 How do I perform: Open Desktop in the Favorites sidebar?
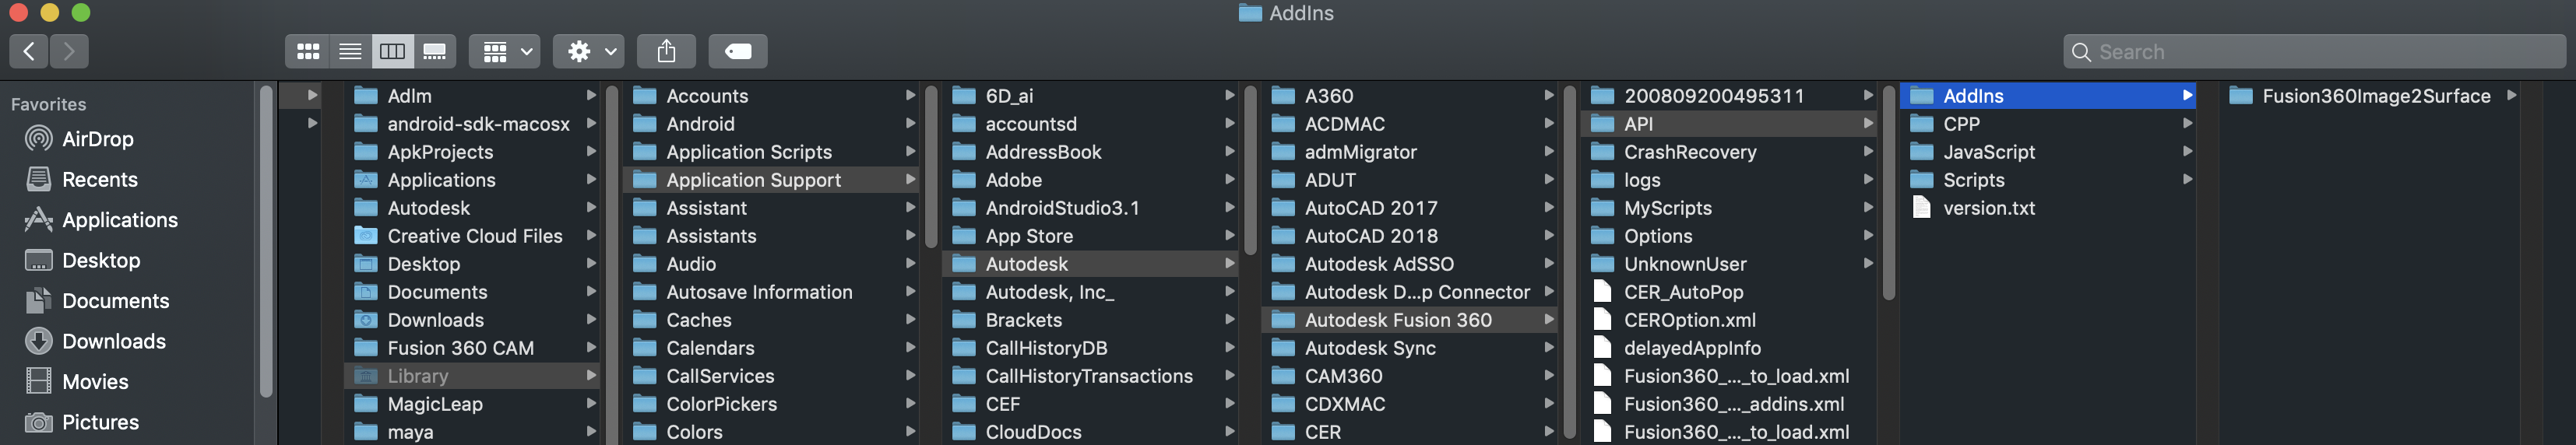point(100,261)
